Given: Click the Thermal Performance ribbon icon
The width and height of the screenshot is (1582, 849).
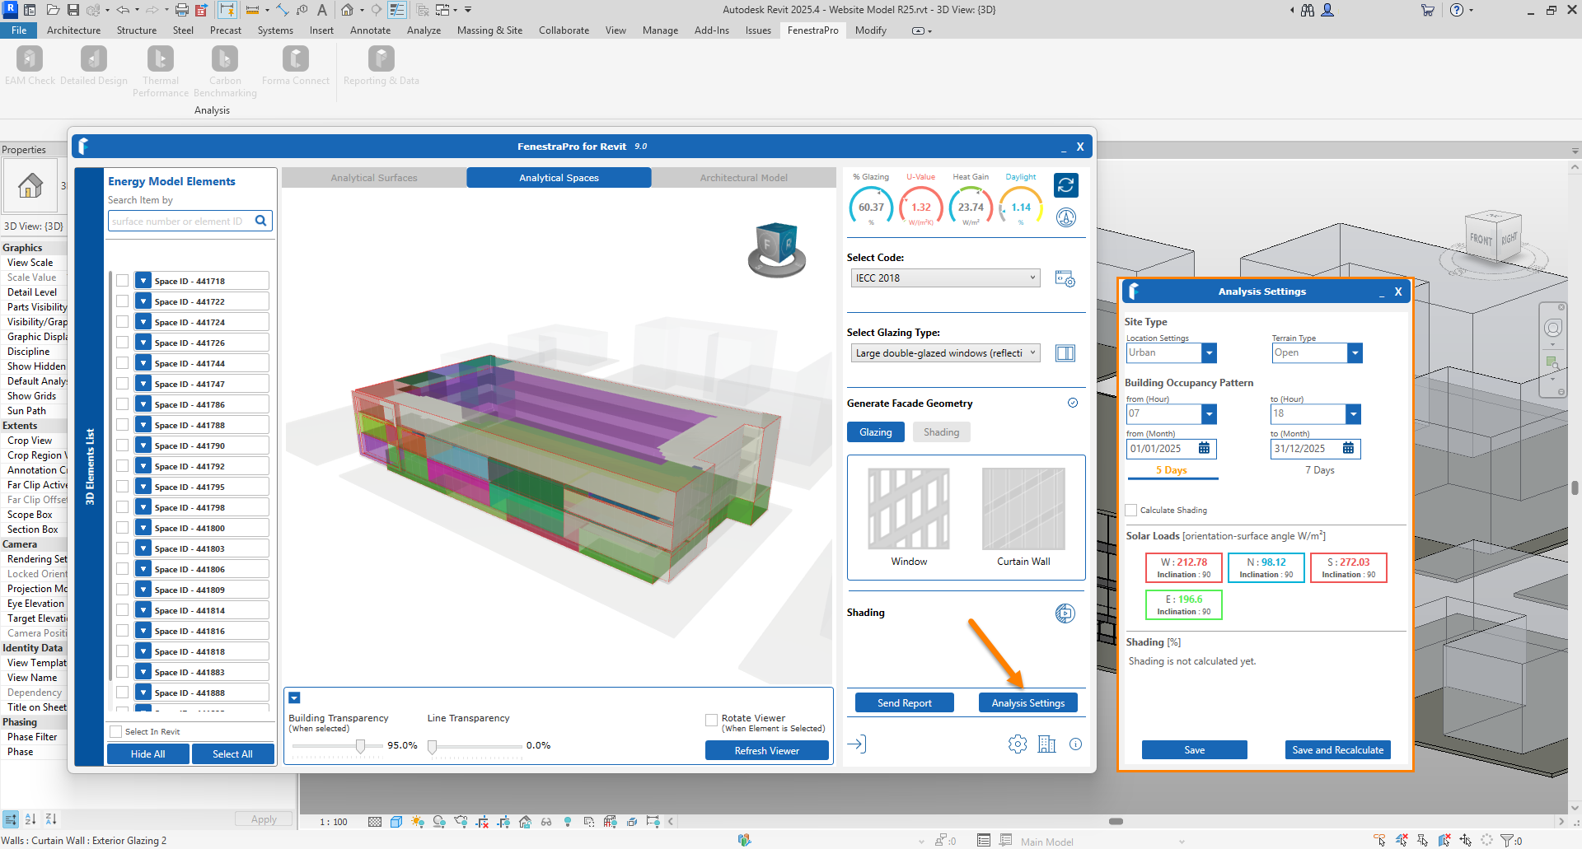Looking at the screenshot, I should click(x=160, y=59).
